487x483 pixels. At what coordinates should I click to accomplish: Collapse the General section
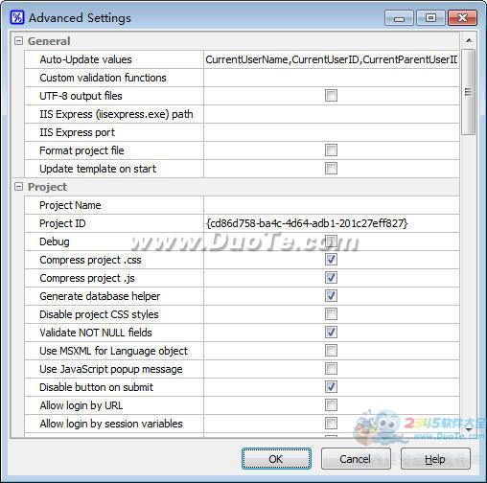pos(19,41)
